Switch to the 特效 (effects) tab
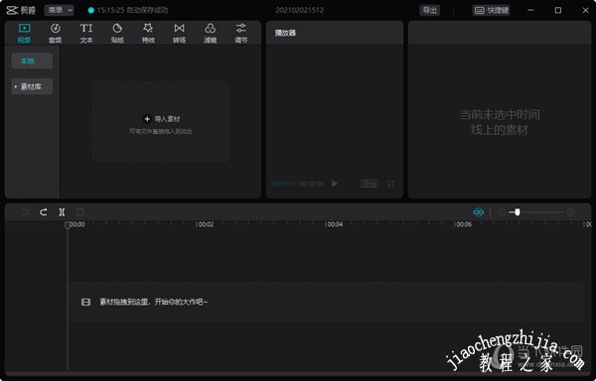Screen dimensions: 596x381 coord(148,33)
